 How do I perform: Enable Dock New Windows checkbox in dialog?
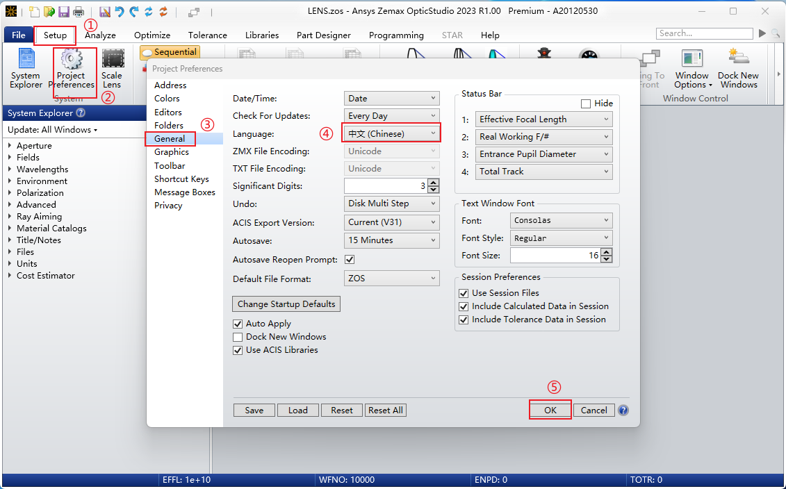(238, 337)
